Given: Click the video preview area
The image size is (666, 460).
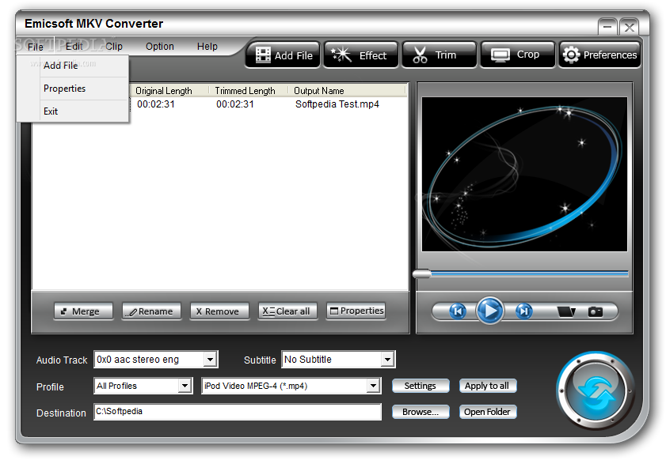Looking at the screenshot, I should (524, 174).
